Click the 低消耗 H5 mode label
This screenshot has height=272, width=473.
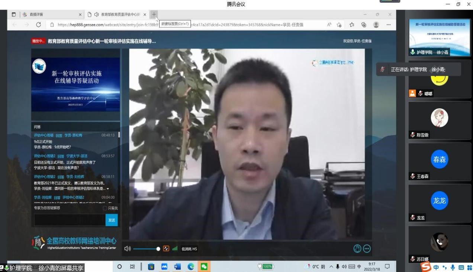189,249
